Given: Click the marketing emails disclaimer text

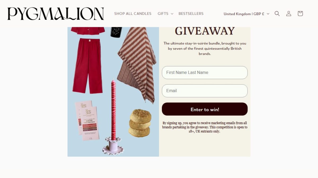Looking at the screenshot, I should (x=205, y=127).
